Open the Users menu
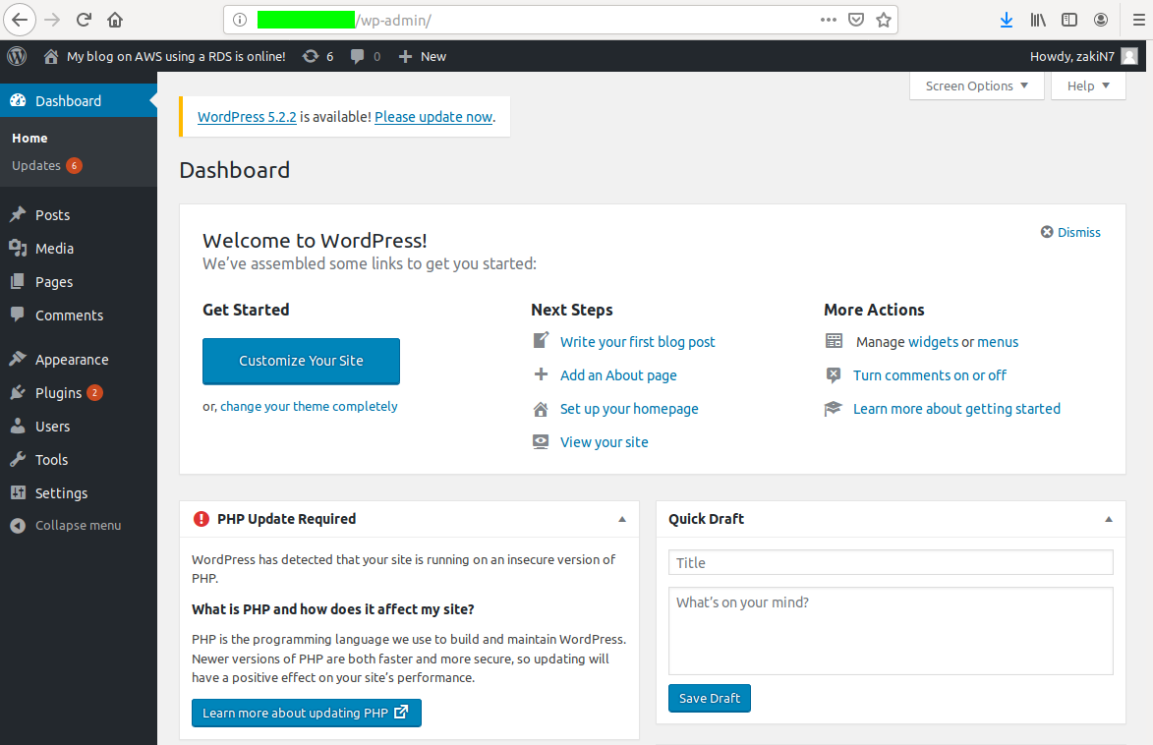Screen dimensions: 1153x745 click(x=78, y=427)
